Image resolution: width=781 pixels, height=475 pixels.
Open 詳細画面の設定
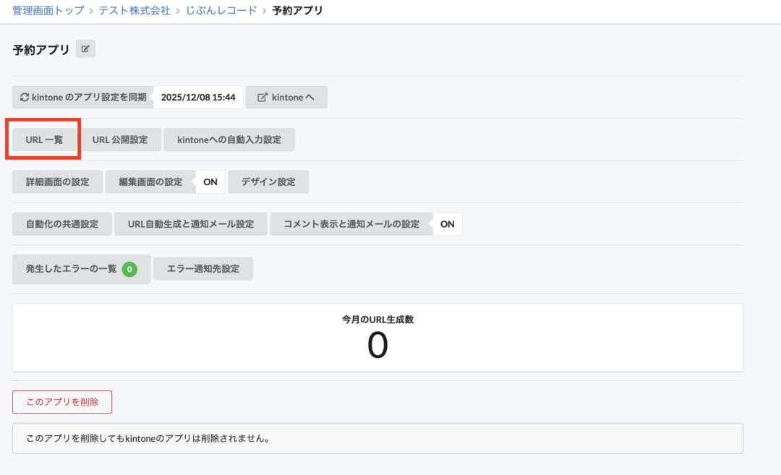[x=57, y=181]
